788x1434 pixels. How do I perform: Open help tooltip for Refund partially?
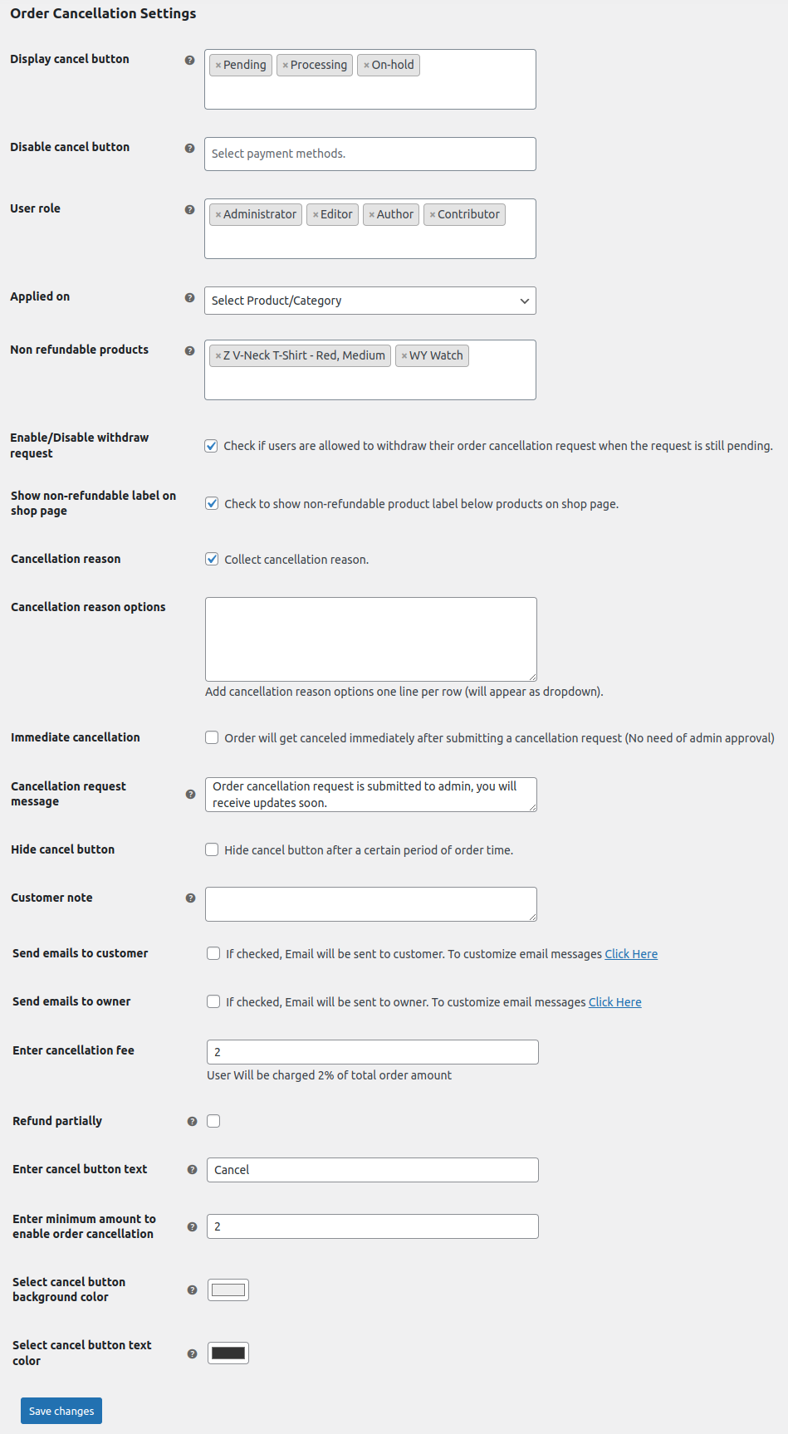coord(190,1121)
